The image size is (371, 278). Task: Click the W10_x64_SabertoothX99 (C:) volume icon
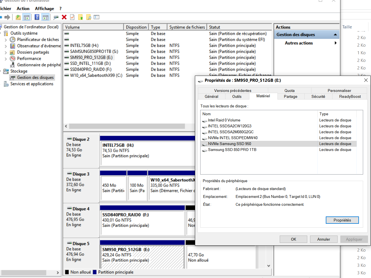click(x=67, y=75)
